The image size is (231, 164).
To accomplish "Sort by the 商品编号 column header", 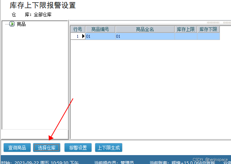I will (x=100, y=29).
